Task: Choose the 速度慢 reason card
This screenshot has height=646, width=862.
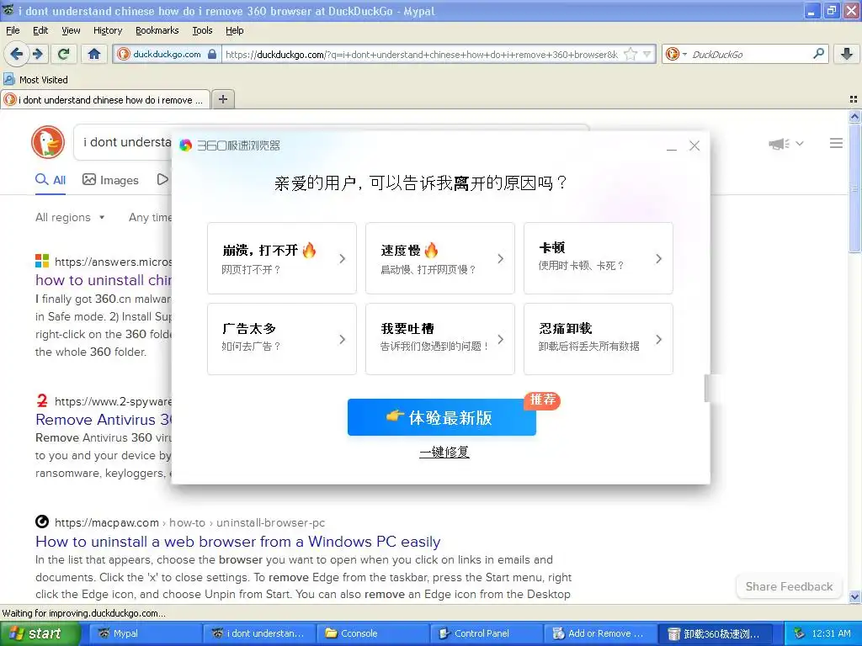Action: [439, 258]
